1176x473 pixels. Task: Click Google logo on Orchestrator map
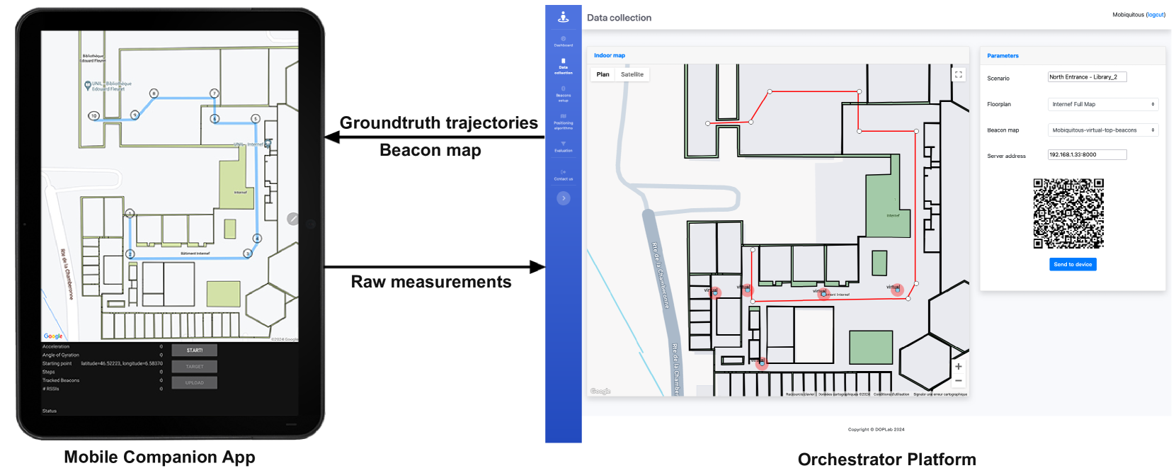600,391
